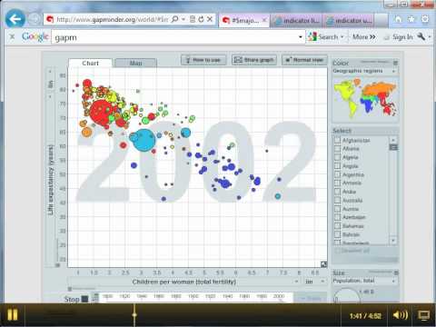Viewport: 436px width, 327px height.
Task: Tick the Australia checkbox
Action: click(x=337, y=200)
